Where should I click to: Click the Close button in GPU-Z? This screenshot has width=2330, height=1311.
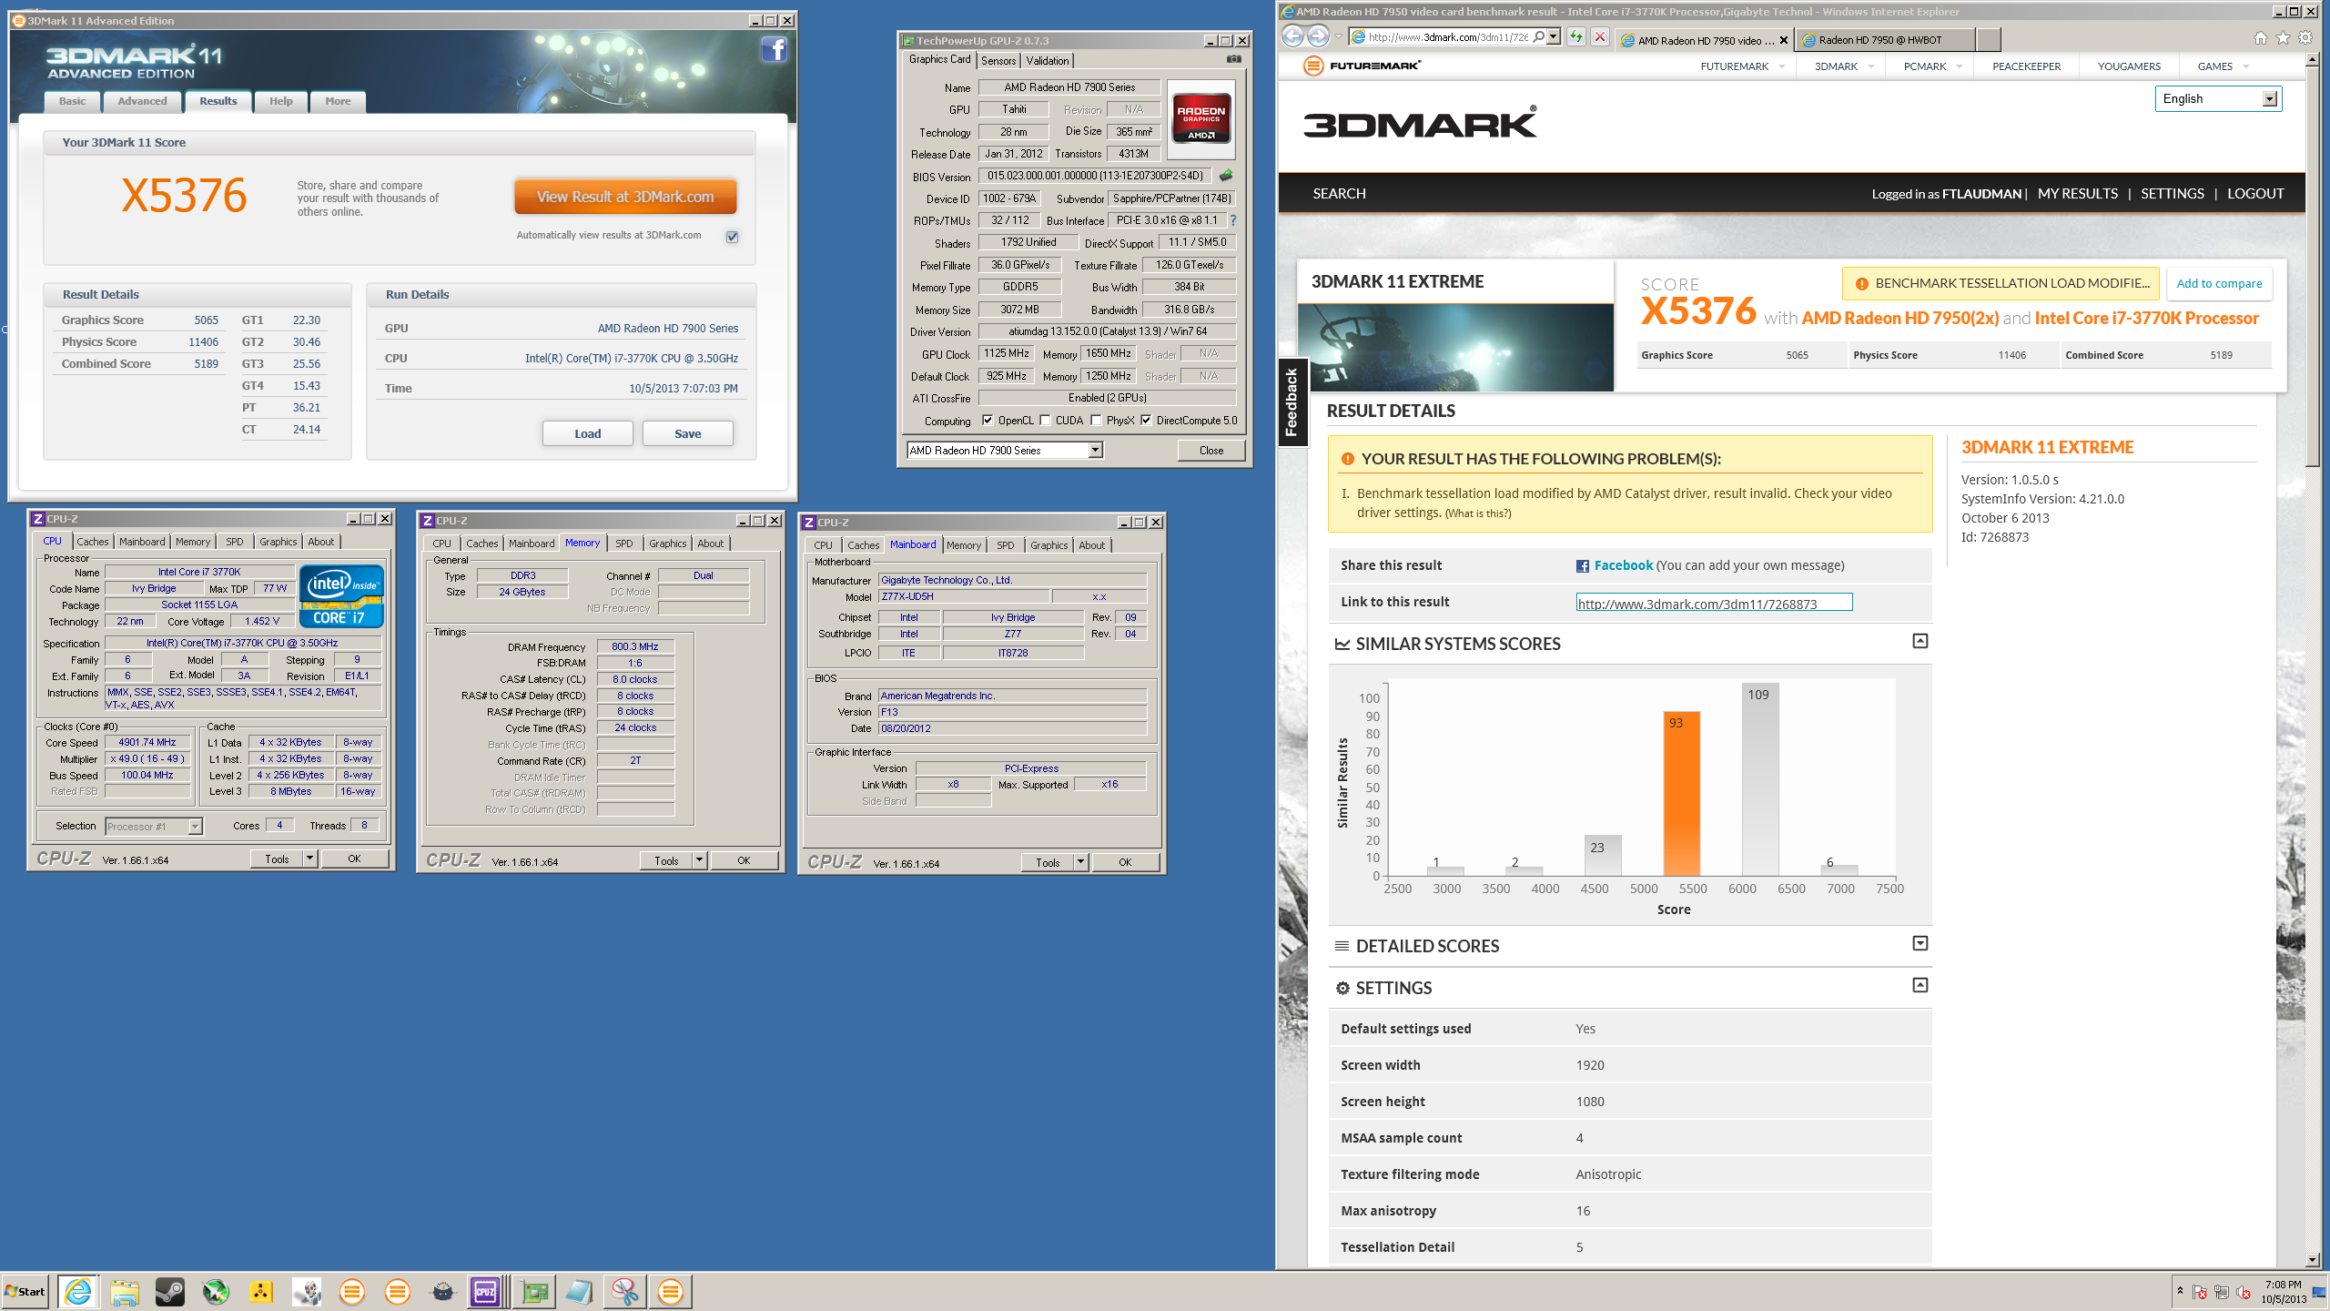pos(1211,450)
